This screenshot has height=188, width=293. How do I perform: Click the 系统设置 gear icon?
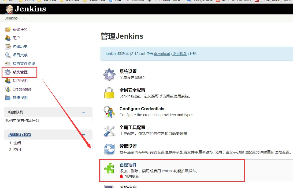click(109, 75)
